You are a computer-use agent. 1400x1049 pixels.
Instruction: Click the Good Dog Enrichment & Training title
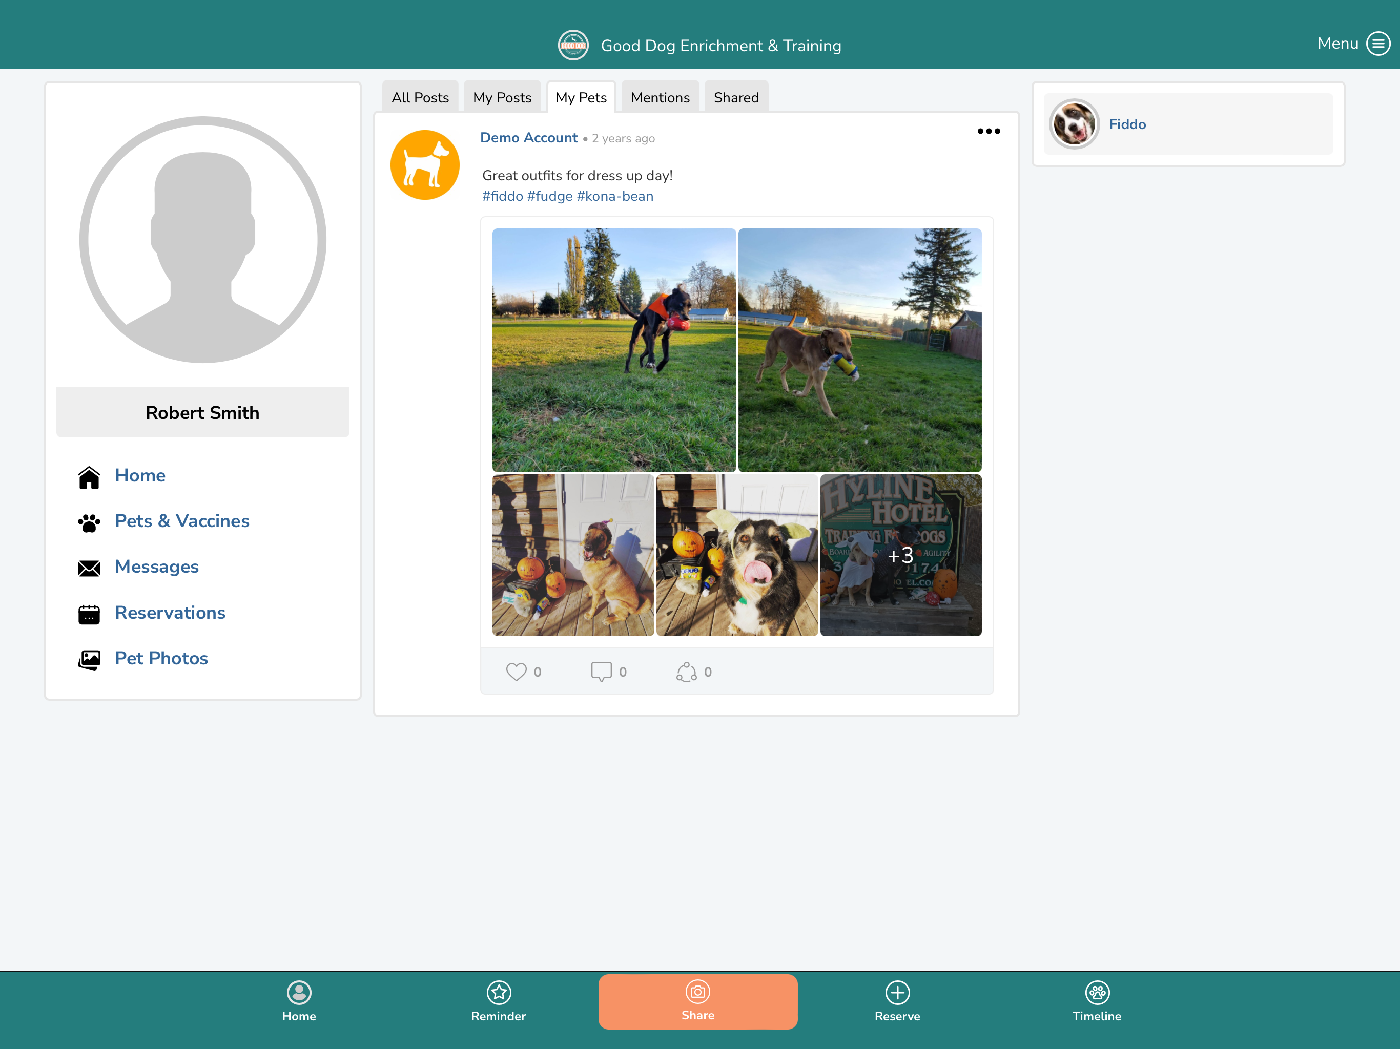[x=721, y=46]
